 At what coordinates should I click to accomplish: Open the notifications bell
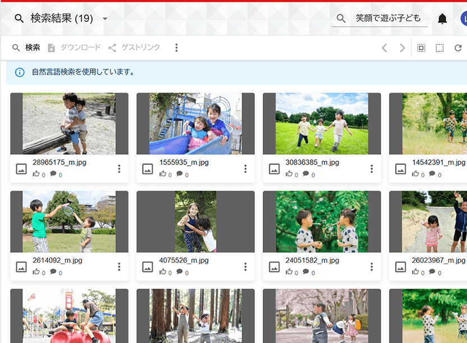(x=442, y=18)
